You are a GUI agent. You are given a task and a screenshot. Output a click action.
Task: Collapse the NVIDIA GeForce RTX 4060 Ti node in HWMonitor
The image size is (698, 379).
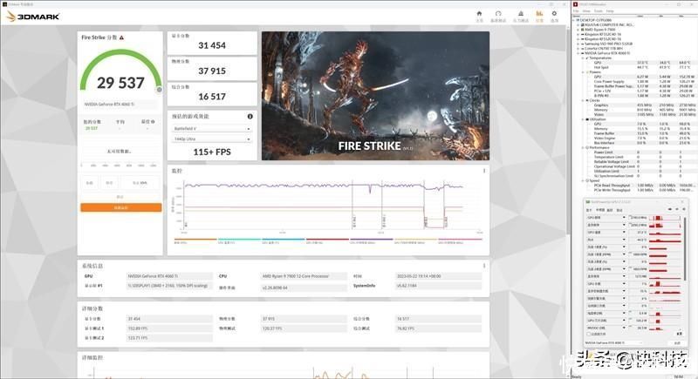[x=578, y=53]
